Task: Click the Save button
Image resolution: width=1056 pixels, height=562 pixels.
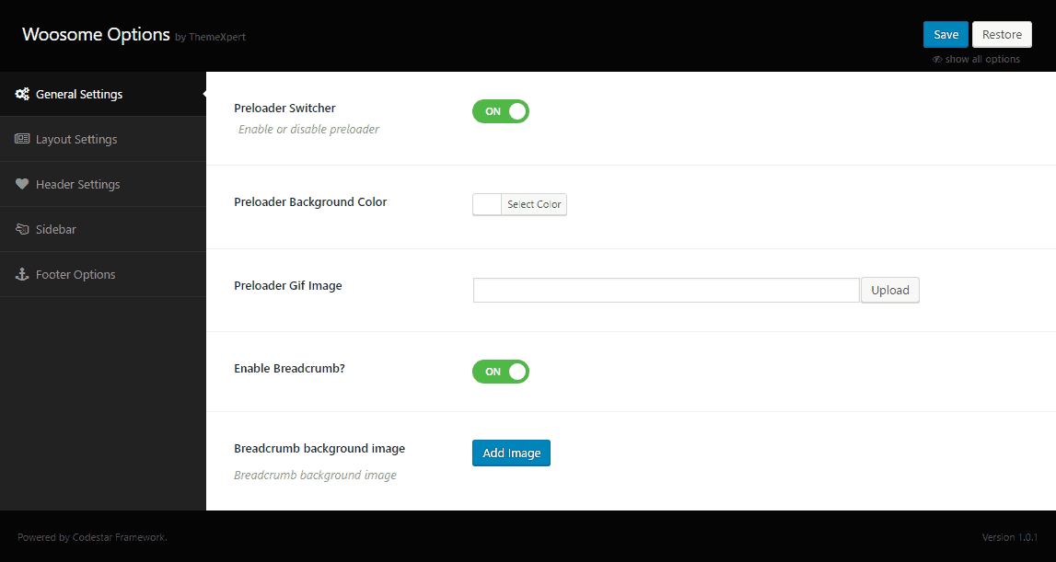Action: pos(946,34)
